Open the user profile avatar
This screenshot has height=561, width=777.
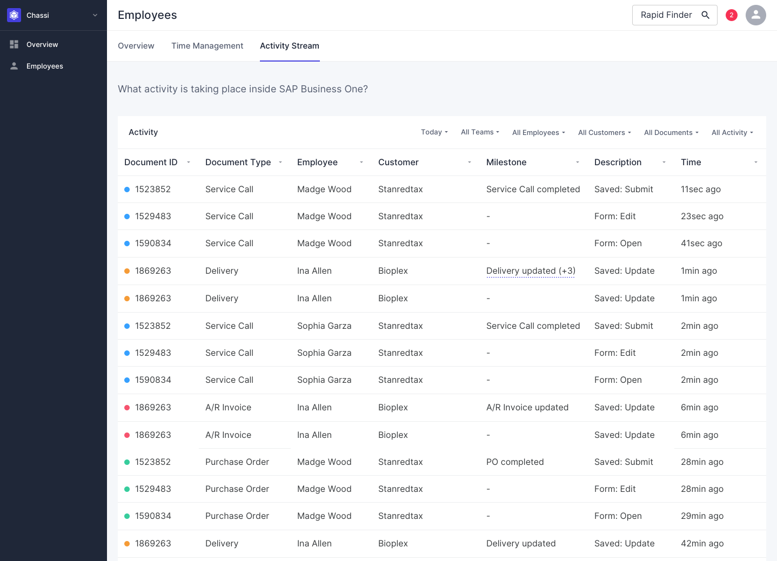756,15
